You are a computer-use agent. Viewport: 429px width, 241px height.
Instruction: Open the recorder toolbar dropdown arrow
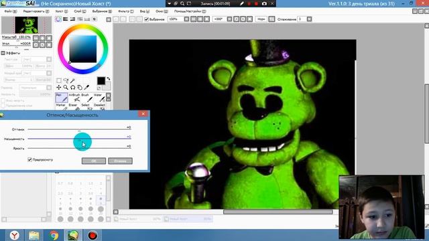tap(170, 3)
